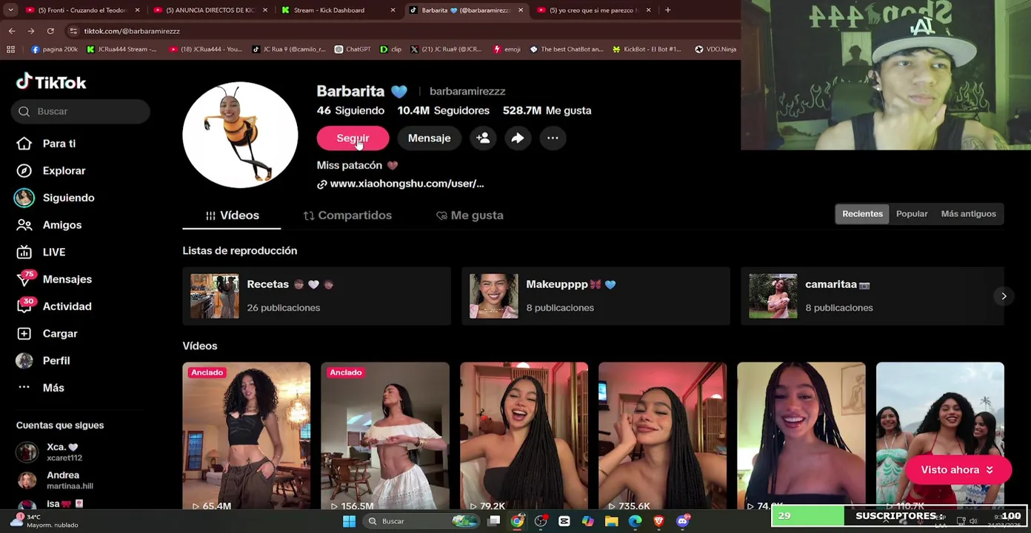Open Brave browser from taskbar

pyautogui.click(x=658, y=521)
